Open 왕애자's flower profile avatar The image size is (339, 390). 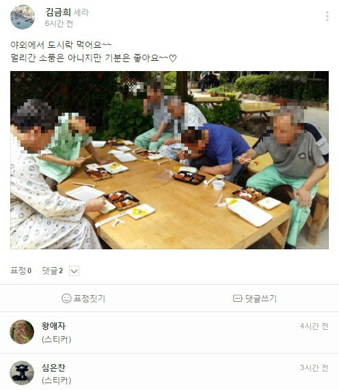point(22,332)
